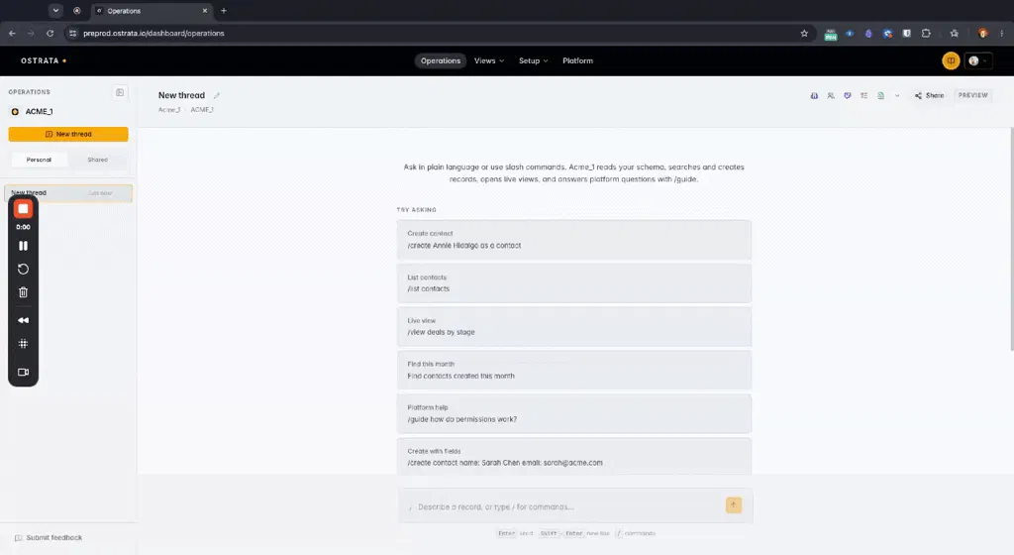
Task: Start a new thread with the orange button
Action: (68, 134)
